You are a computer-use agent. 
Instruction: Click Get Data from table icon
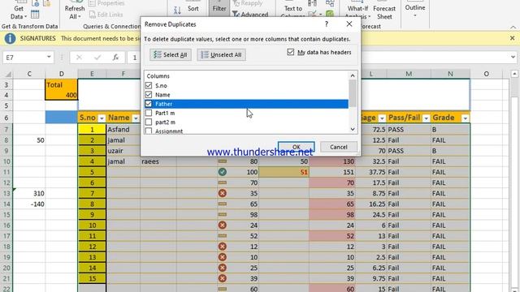tap(35, 15)
